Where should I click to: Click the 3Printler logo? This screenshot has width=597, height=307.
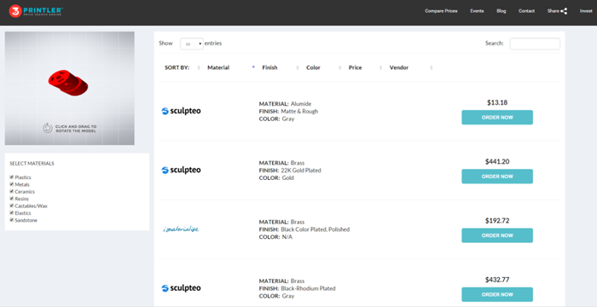click(36, 11)
